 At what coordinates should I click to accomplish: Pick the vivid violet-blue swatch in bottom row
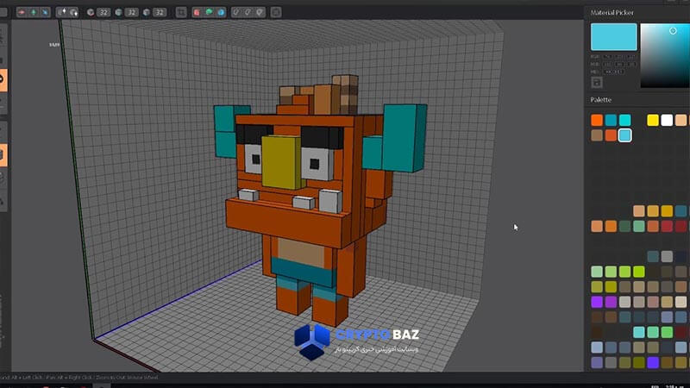click(x=653, y=362)
